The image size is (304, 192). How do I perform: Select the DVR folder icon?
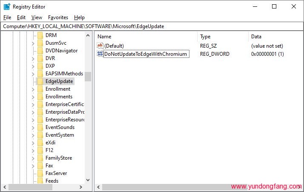[40, 58]
